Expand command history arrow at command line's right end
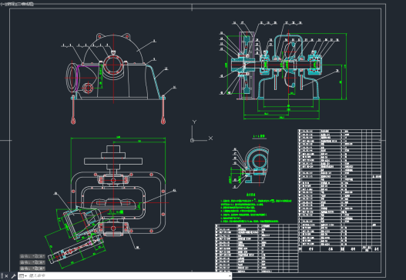This screenshot has width=406, height=280. coord(230,276)
